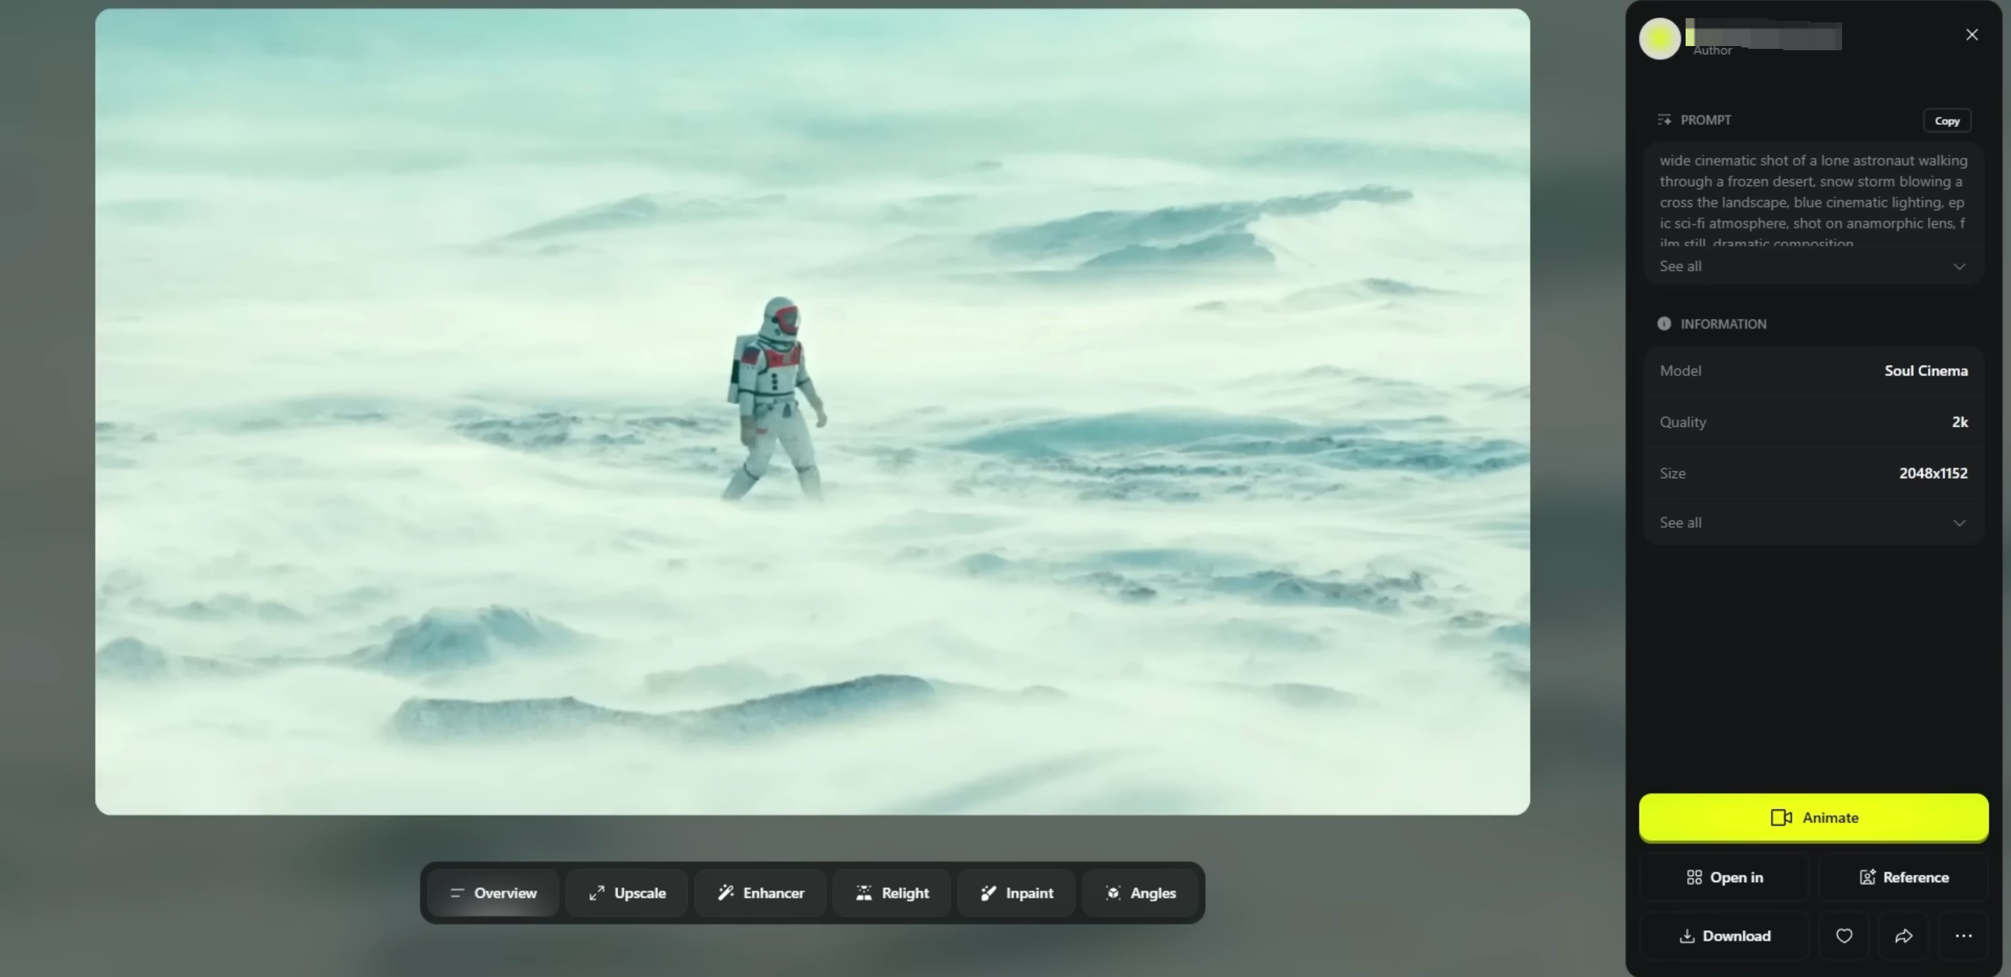Expand Information See all details
The width and height of the screenshot is (2011, 977).
click(x=1959, y=523)
